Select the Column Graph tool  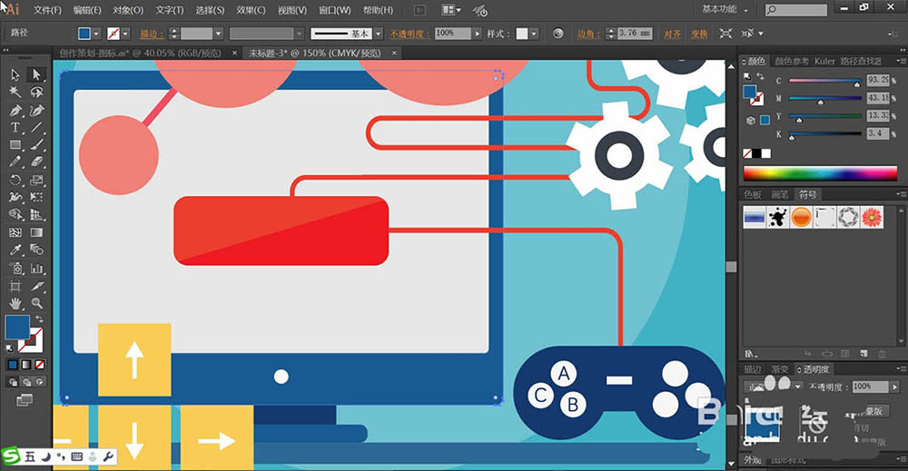point(36,269)
